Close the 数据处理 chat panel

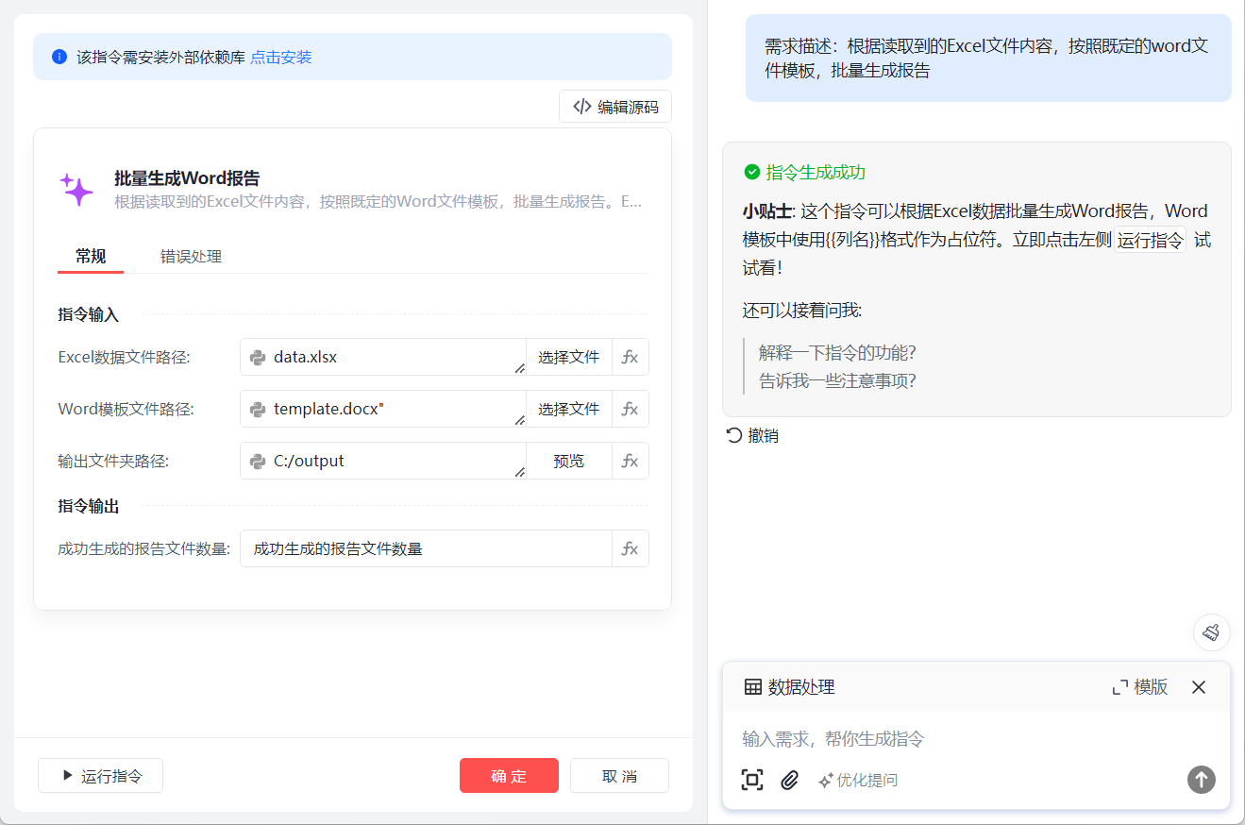tap(1199, 687)
